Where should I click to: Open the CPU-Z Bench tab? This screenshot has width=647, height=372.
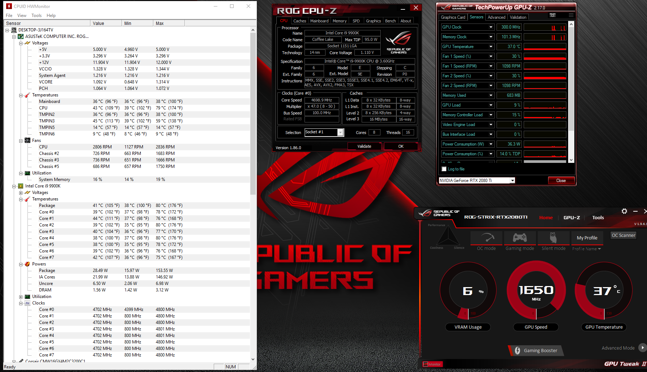coord(390,21)
